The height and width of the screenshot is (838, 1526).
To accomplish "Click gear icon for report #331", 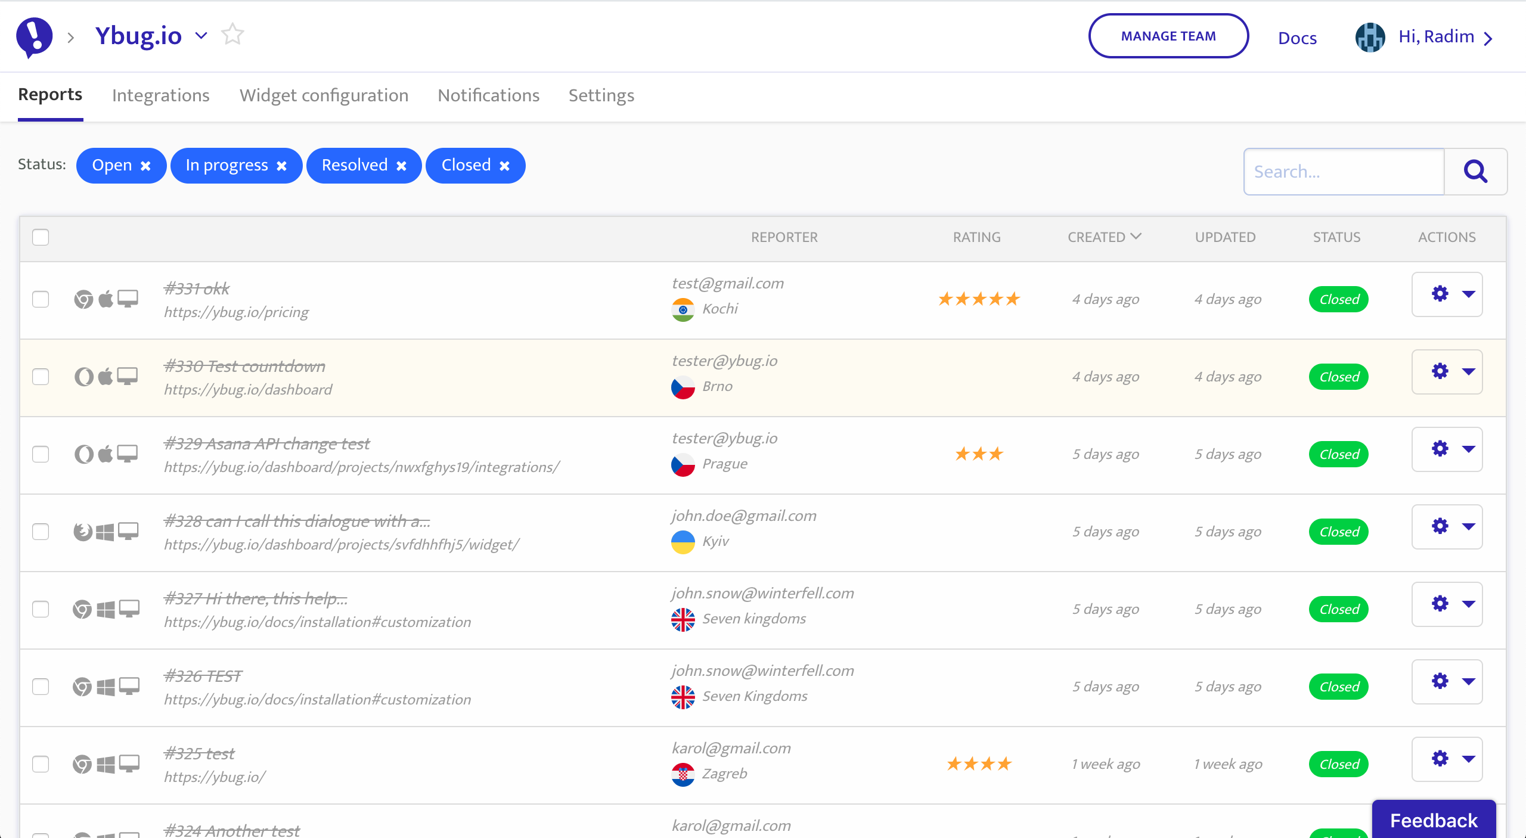I will click(1440, 294).
